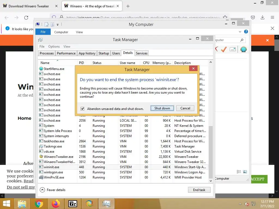Close the Task Manager confirmation dialog
The image size is (279, 209).
pyautogui.click(x=193, y=68)
